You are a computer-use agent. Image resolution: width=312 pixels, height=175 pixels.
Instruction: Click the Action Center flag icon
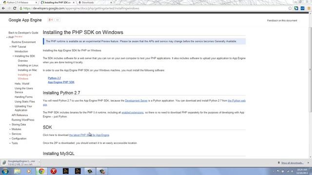point(278,171)
